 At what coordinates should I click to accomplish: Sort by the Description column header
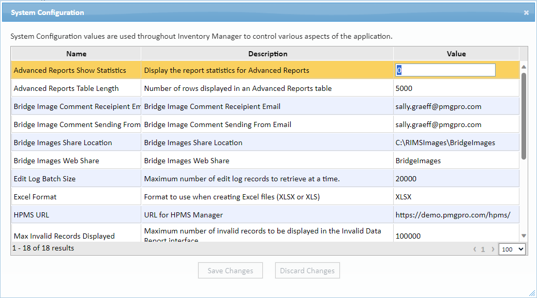coord(267,54)
